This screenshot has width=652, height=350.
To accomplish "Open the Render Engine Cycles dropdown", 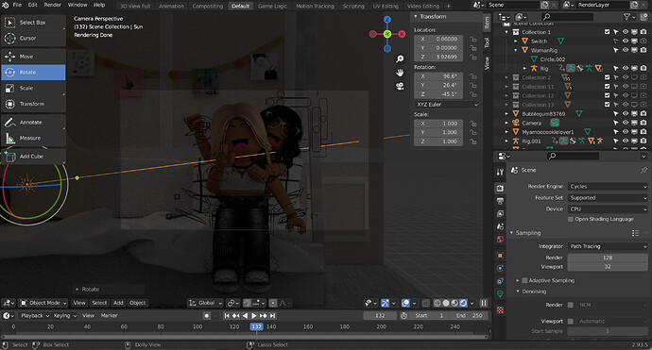I will [607, 187].
